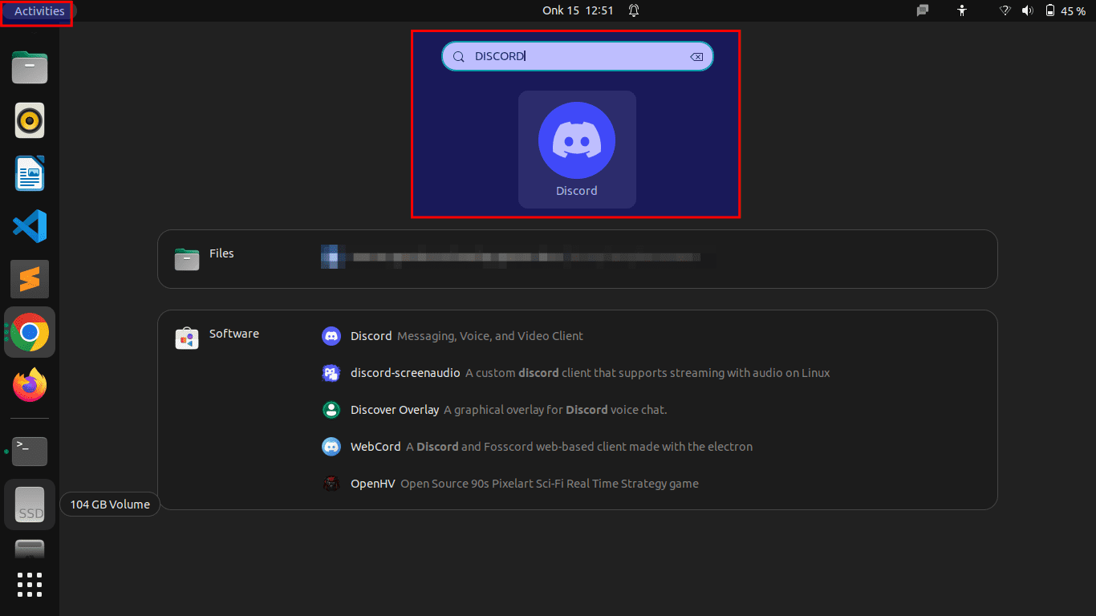Open Files from the dock
1096x616 pixels.
pos(30,67)
